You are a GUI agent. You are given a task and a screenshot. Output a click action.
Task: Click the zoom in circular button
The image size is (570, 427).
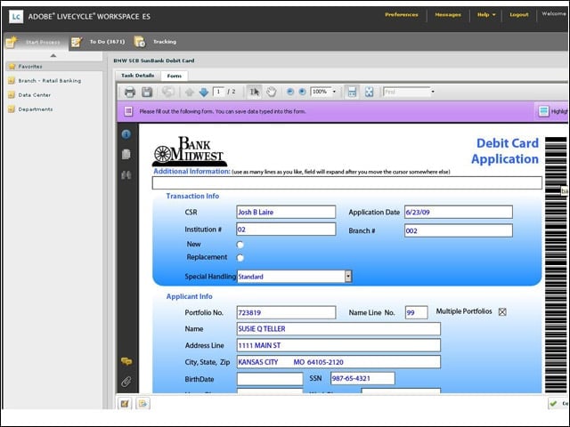coord(302,92)
